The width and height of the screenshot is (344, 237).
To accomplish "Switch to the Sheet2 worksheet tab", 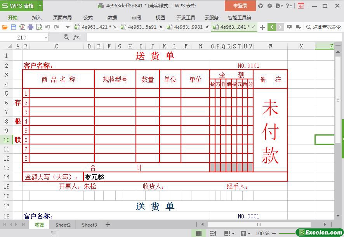I will click(63, 225).
